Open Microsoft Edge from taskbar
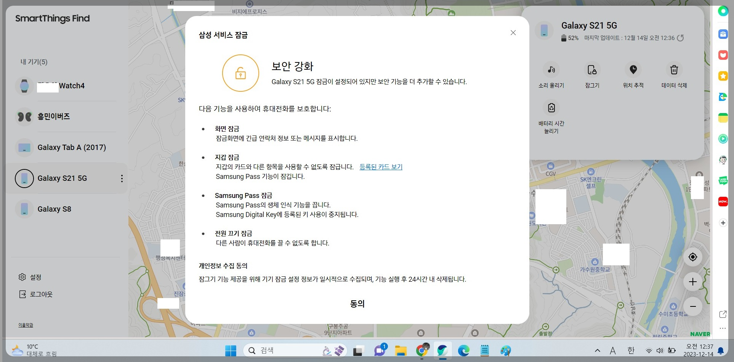734x362 pixels. [463, 351]
